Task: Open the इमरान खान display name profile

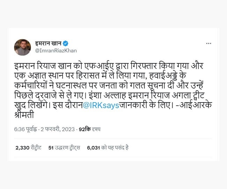Action: (x=48, y=43)
